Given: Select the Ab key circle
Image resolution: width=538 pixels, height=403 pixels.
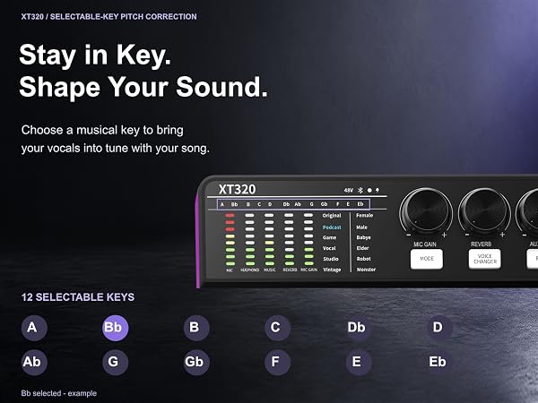Looking at the screenshot, I should pos(34,362).
